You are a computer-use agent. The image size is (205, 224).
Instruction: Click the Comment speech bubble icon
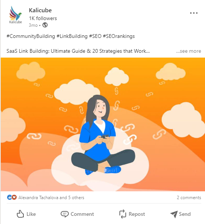click(65, 214)
